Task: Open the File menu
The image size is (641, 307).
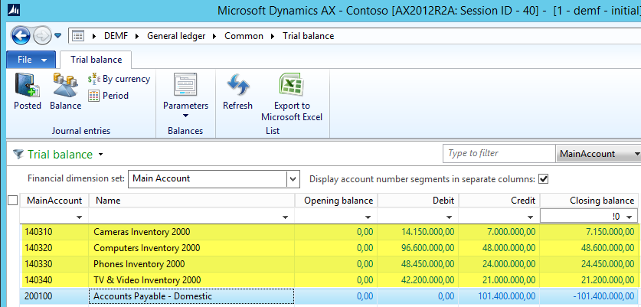Action: point(31,59)
